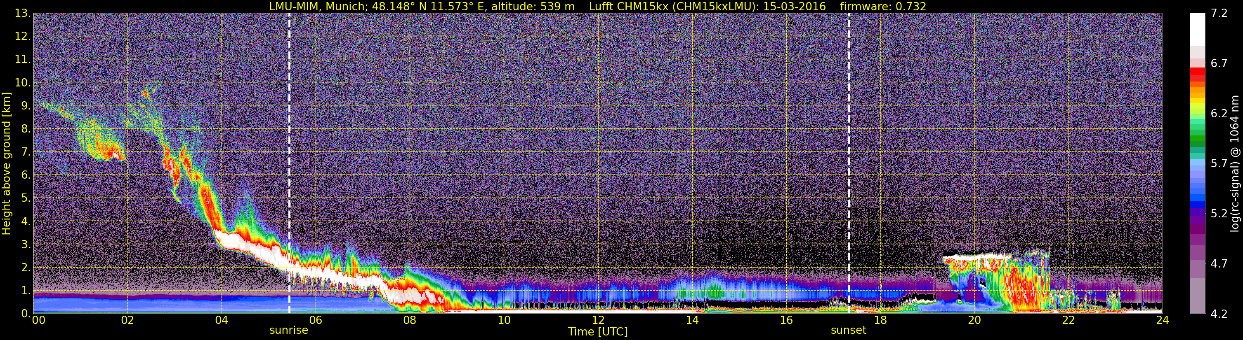Click the height axis tick label 5.

point(26,198)
